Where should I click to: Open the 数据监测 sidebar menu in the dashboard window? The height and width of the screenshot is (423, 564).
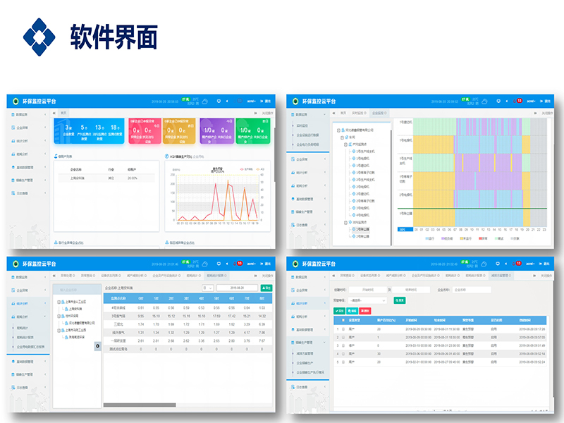pyautogui.click(x=29, y=115)
